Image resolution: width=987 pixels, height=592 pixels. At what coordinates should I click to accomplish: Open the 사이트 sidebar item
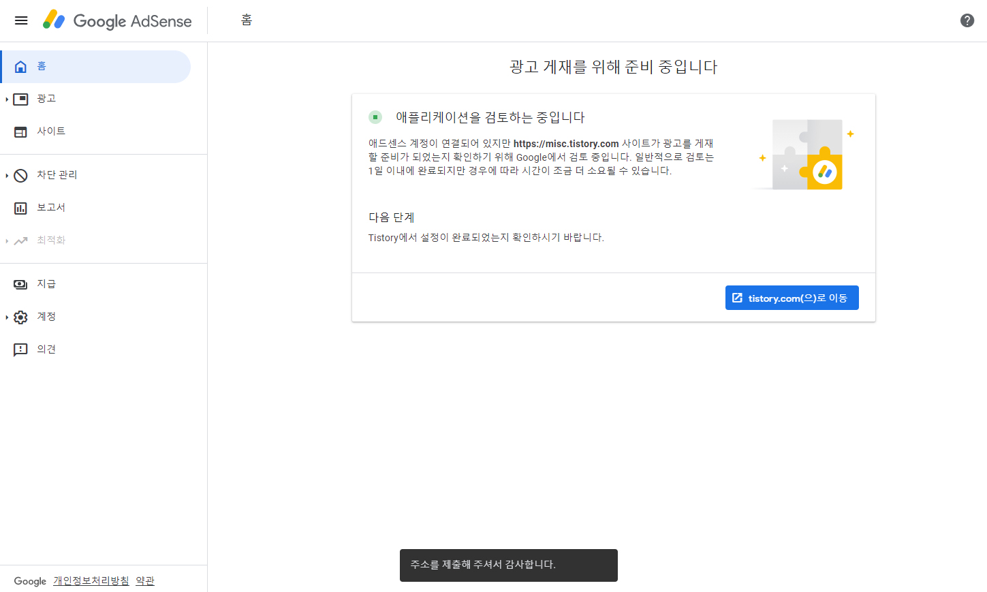point(95,132)
